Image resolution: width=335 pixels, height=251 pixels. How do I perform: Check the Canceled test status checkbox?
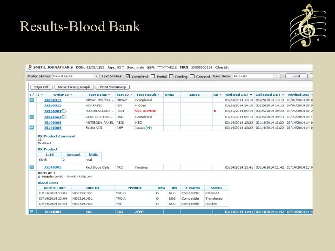pos(192,76)
